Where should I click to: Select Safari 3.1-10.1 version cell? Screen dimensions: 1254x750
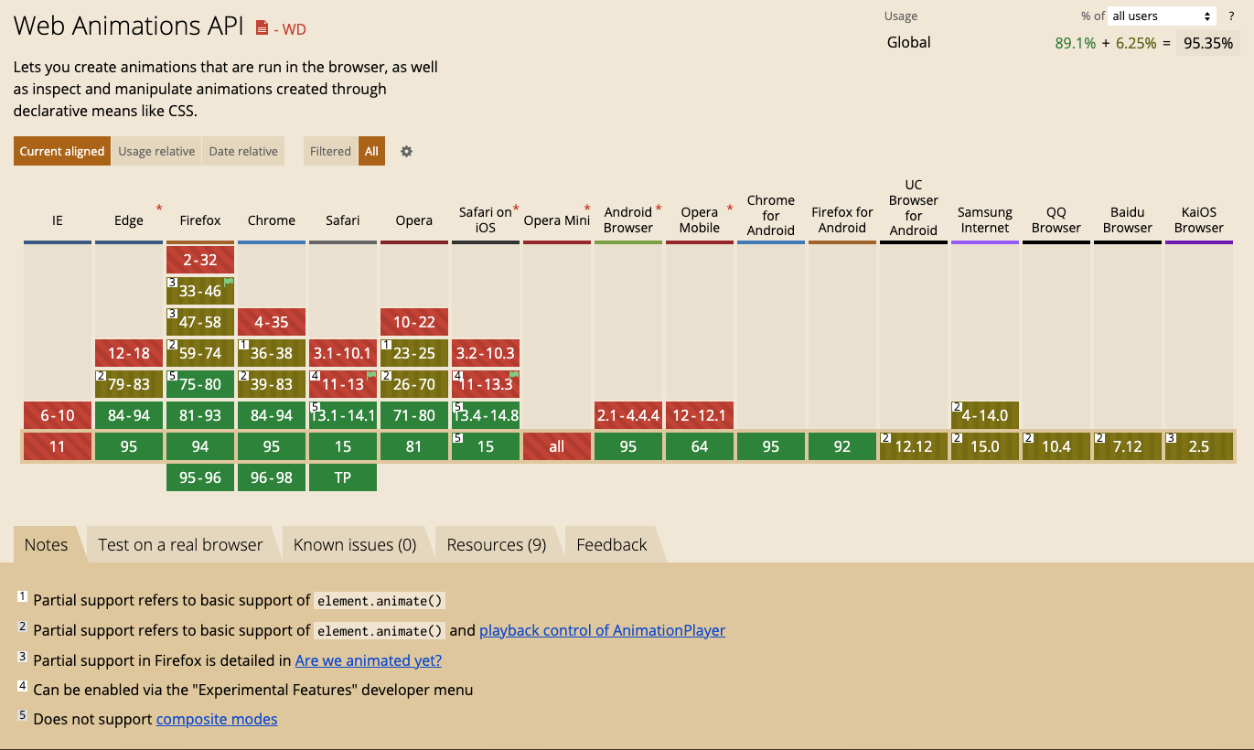(343, 353)
